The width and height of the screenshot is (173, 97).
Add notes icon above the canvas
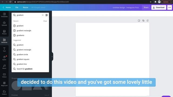pos(139,20)
